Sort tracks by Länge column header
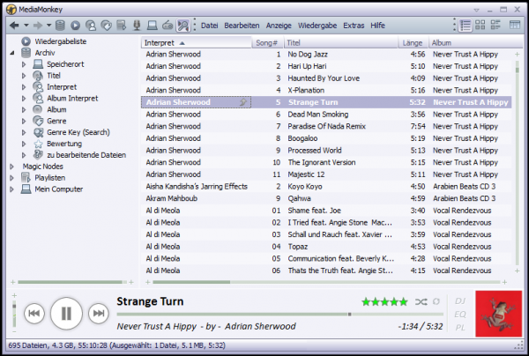Image resolution: width=529 pixels, height=356 pixels. (x=413, y=42)
